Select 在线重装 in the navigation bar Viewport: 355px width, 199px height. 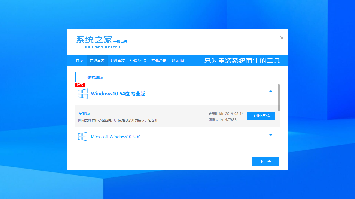(97, 61)
